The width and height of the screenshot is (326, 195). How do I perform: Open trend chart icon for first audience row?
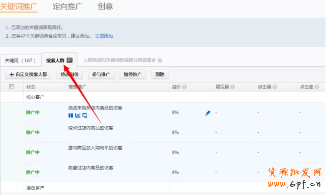click(x=78, y=115)
